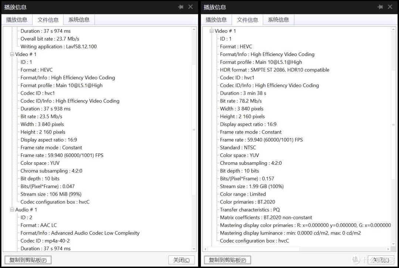Click up arrow of left window's vertical scrollbar
The image size is (399, 268).
[x=194, y=29]
